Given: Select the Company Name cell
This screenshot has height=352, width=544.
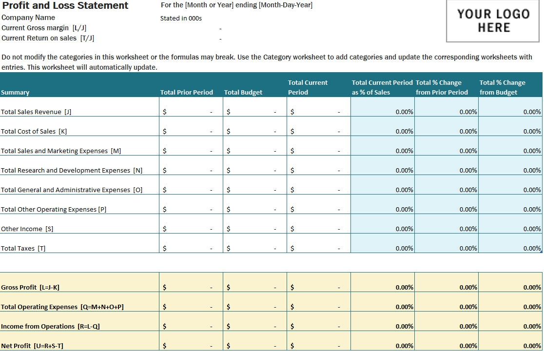Looking at the screenshot, I should point(28,18).
